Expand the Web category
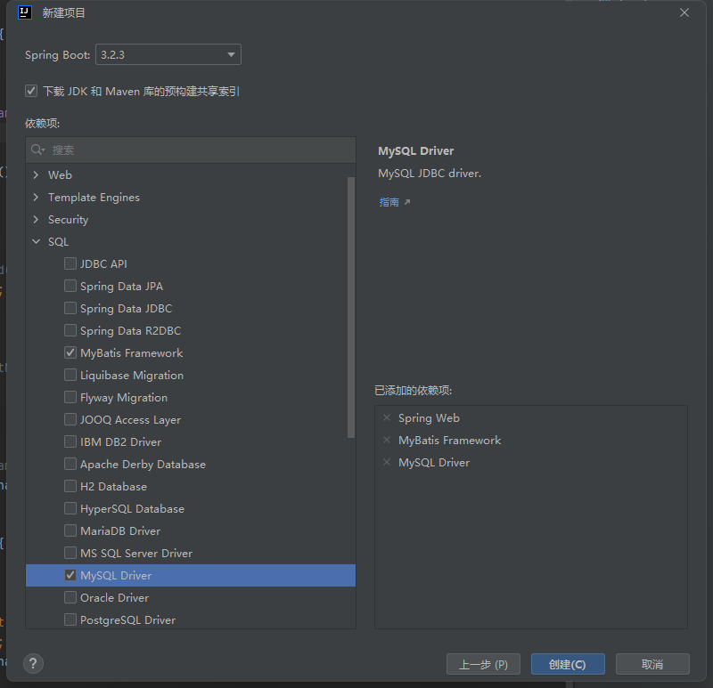The image size is (713, 688). pos(36,174)
